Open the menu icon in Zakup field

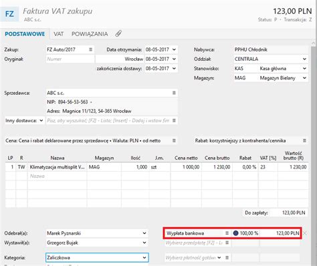pos(90,49)
